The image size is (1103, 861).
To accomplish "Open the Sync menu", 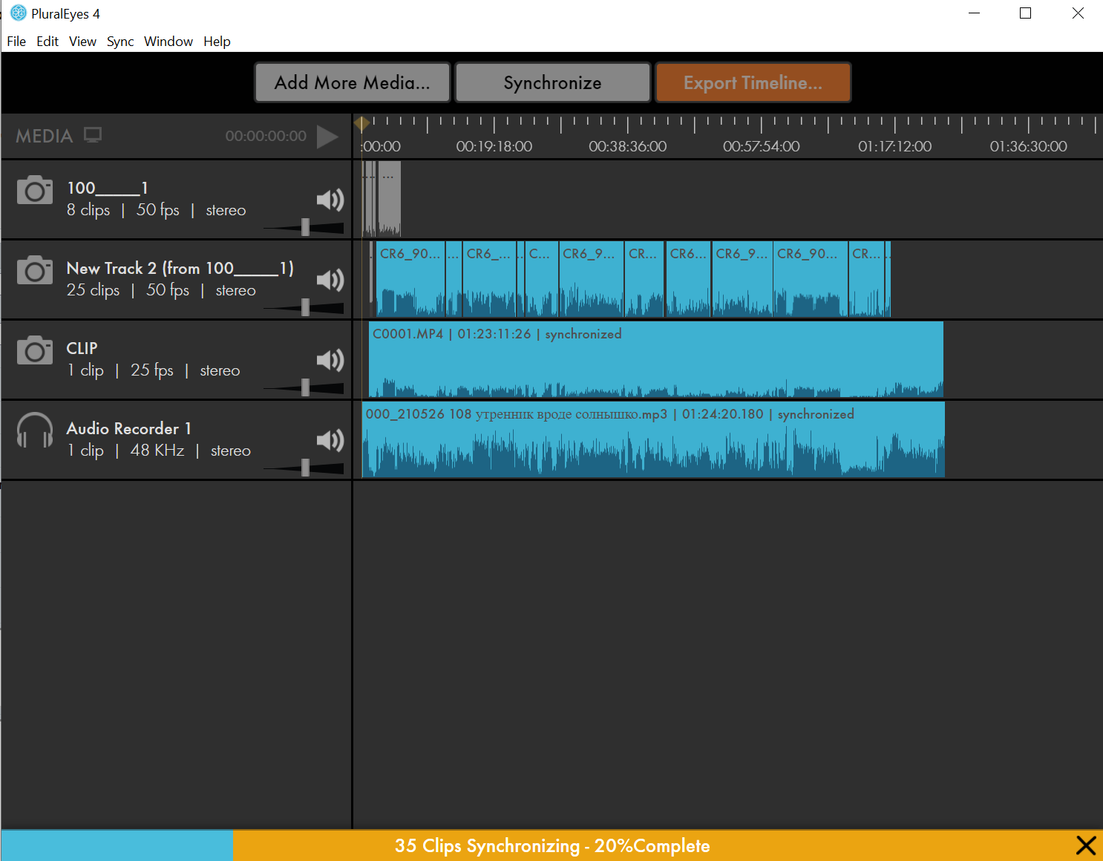I will pos(120,42).
